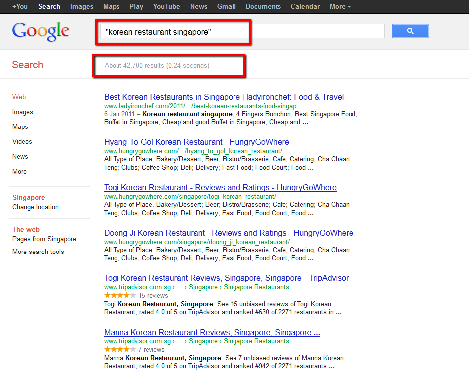Viewport: 469px width, 379px height.
Task: Open the More dropdown in top bar
Action: [x=340, y=6]
